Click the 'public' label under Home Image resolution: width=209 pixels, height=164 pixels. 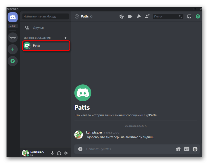13,26
